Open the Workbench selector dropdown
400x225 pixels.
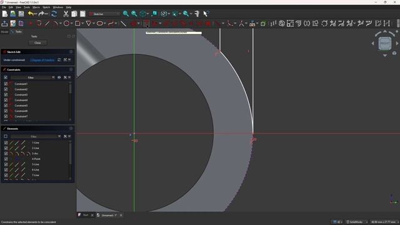pyautogui.click(x=104, y=14)
